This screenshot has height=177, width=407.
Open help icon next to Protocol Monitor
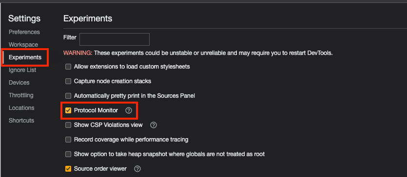129,110
